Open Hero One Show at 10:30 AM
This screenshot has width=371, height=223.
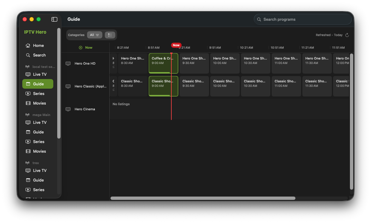(256, 63)
